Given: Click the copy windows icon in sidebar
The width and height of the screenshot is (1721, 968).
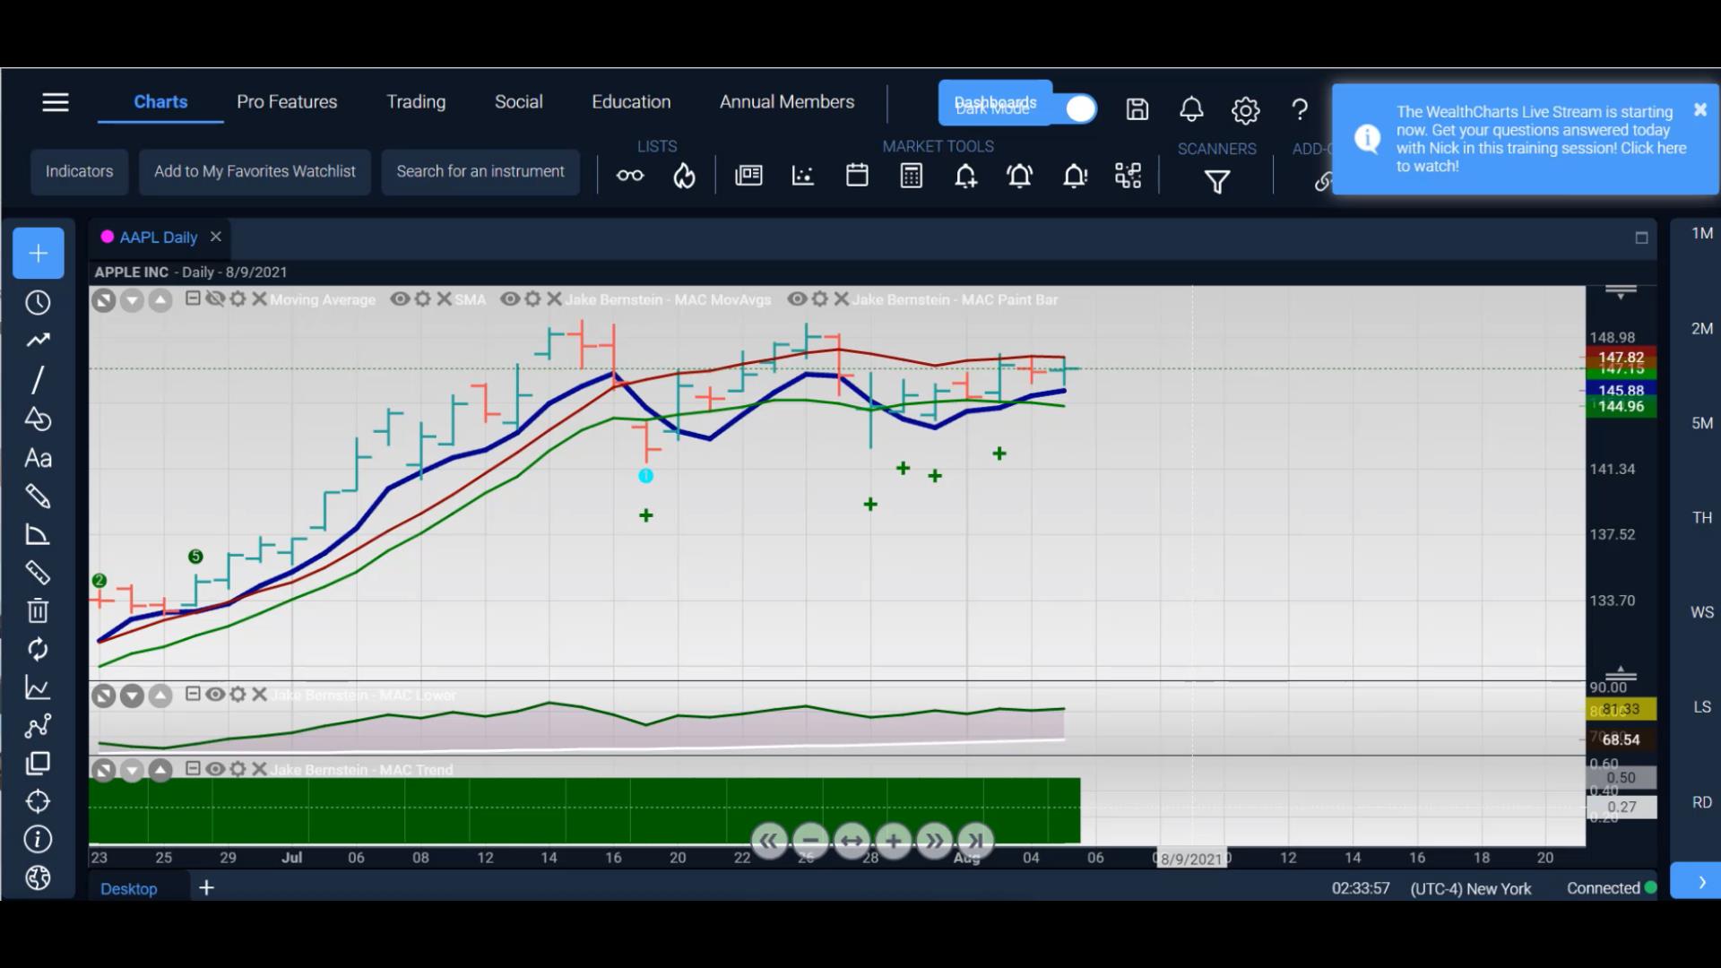Looking at the screenshot, I should [x=38, y=764].
